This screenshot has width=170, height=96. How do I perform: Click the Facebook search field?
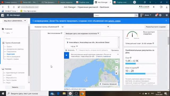(114, 15)
